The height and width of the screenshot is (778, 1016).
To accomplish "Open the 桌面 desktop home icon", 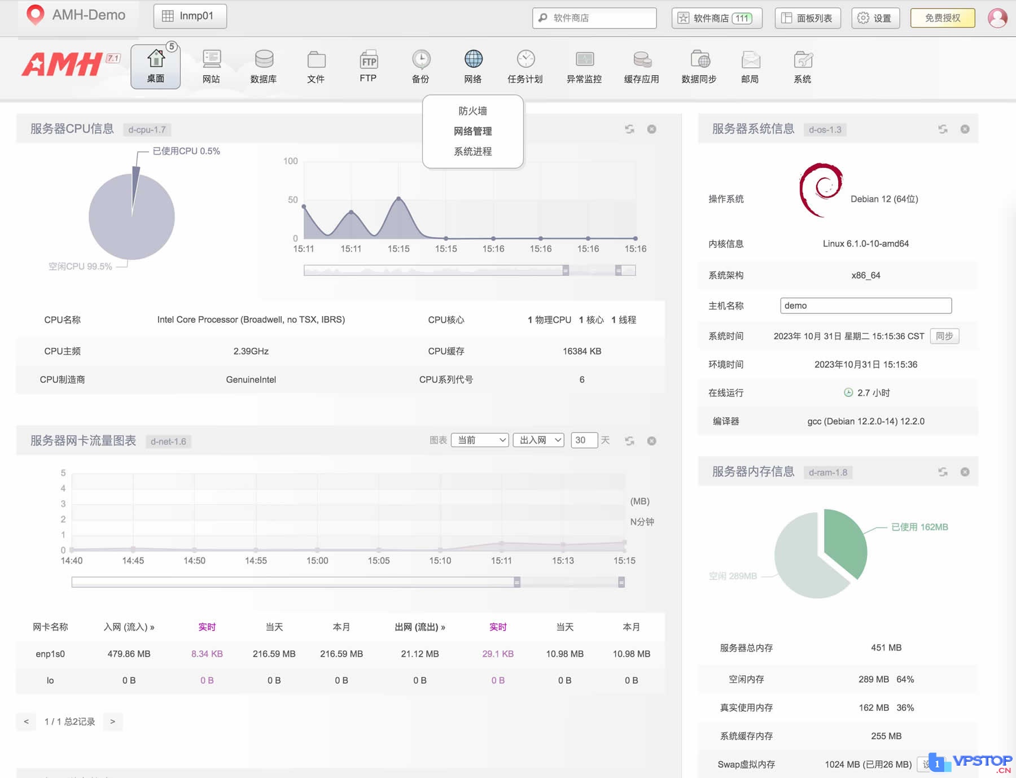I will (155, 67).
